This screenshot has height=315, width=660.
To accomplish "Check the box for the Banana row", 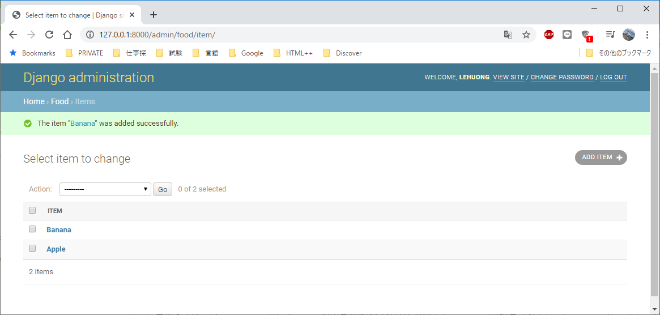I will (x=32, y=229).
